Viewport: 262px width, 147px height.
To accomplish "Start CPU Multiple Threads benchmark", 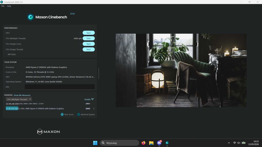I will [89, 38].
